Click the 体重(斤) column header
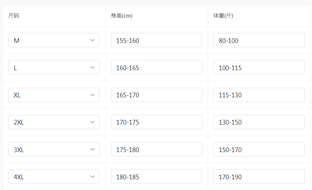The image size is (312, 190). [x=224, y=16]
